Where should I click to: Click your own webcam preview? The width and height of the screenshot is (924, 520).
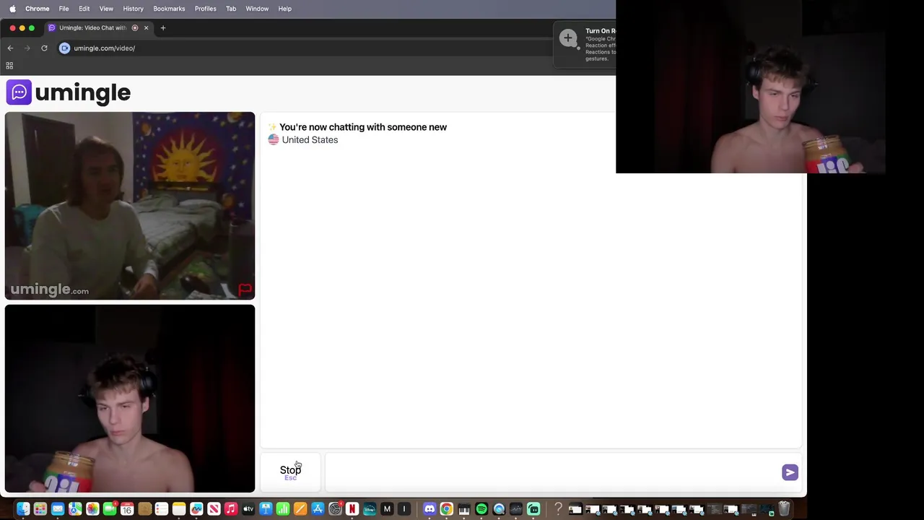pyautogui.click(x=130, y=399)
